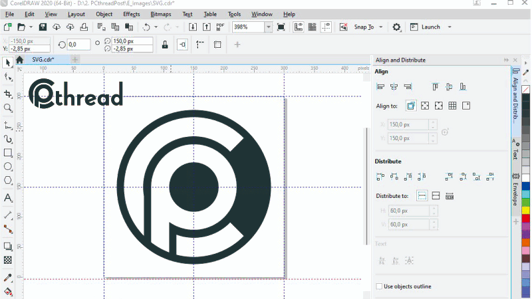Viewport: 532px width, 299px height.
Task: Click the Y position field
Action: click(x=29, y=49)
